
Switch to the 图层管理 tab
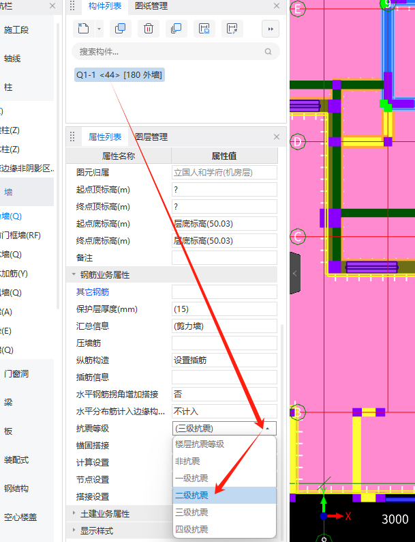click(151, 137)
